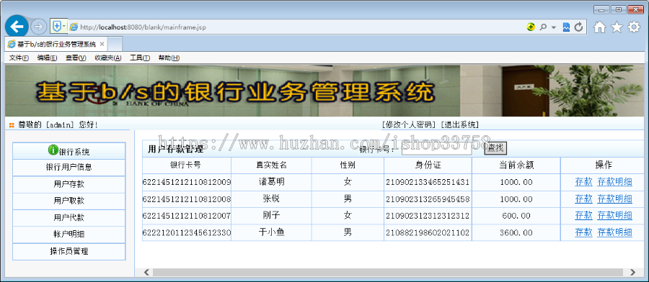Click 存款 link for 诸葛明
This screenshot has height=282, width=649.
tap(583, 182)
